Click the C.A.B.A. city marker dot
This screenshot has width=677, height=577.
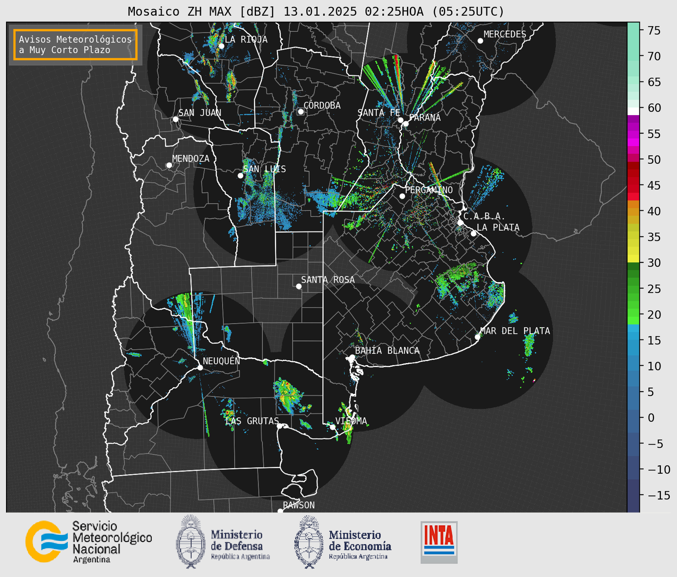point(460,223)
